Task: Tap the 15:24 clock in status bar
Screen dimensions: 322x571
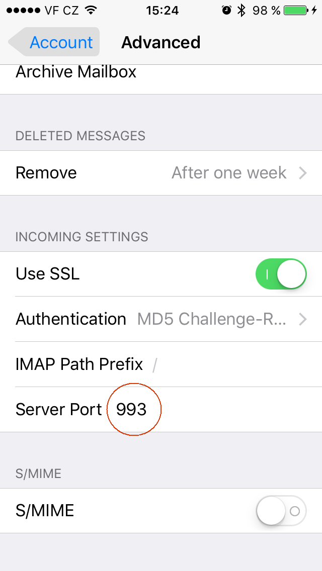Action: click(163, 11)
